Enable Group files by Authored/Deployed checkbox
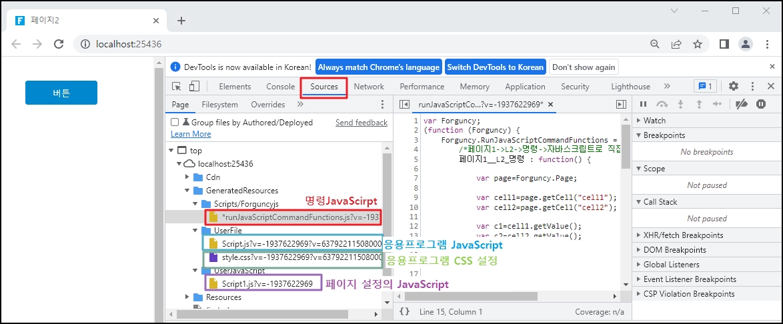This screenshot has height=324, width=783. [175, 123]
